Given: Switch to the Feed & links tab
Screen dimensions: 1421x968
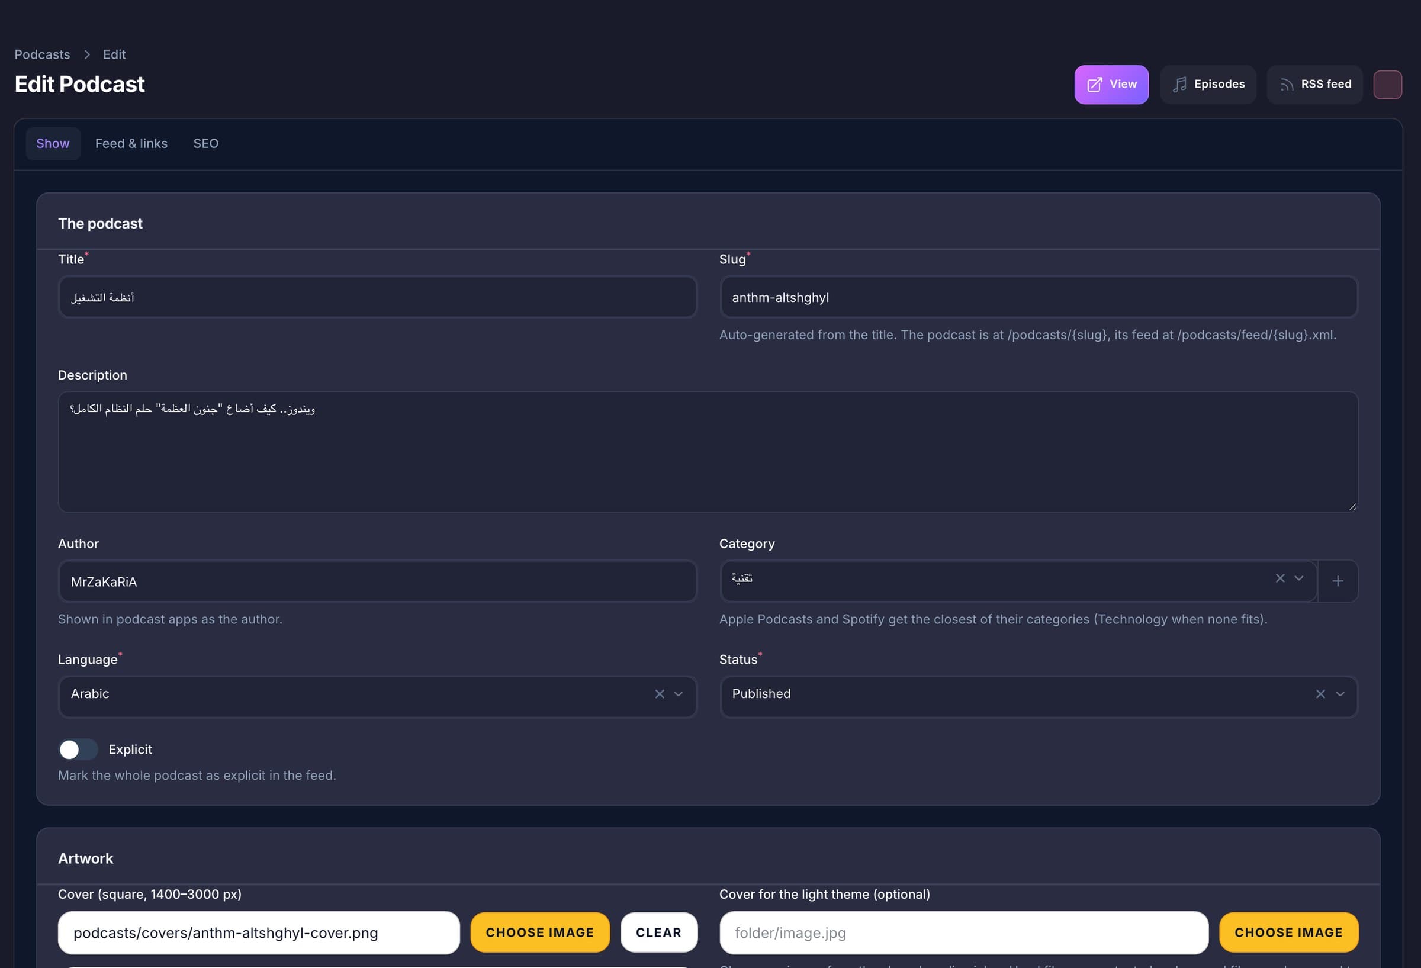Looking at the screenshot, I should (131, 143).
